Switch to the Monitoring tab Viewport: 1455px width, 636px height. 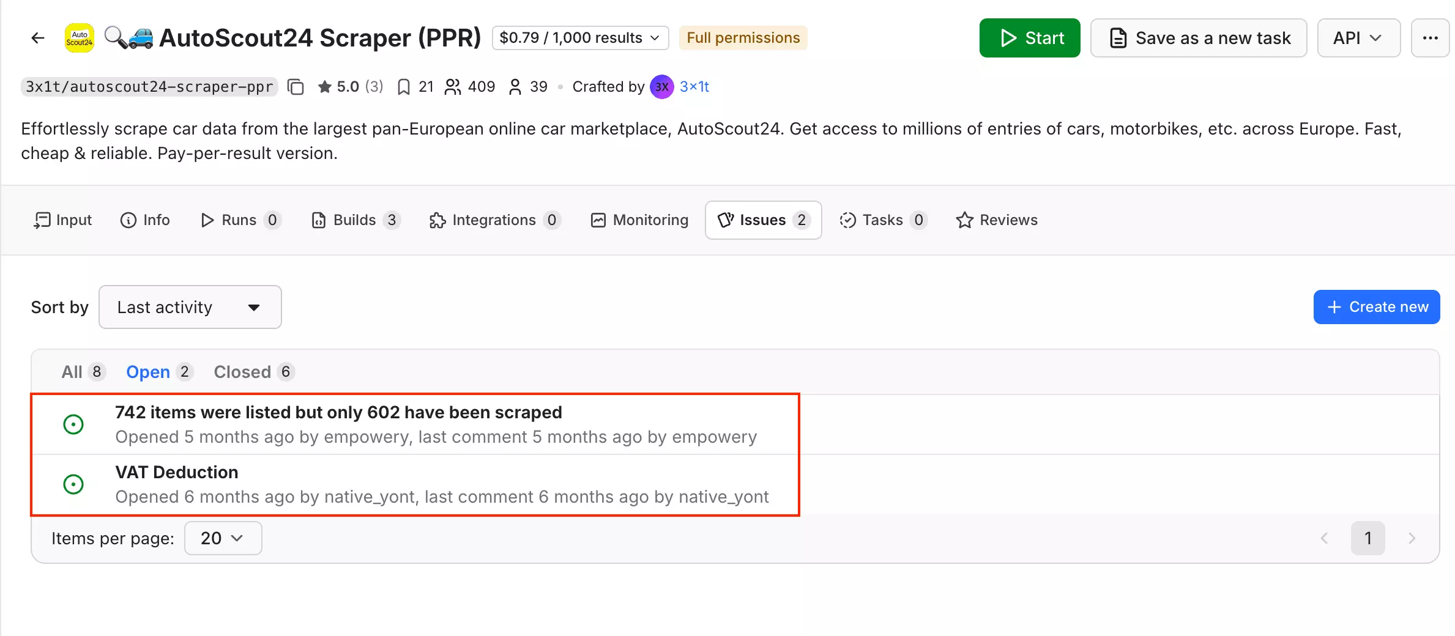pyautogui.click(x=639, y=220)
